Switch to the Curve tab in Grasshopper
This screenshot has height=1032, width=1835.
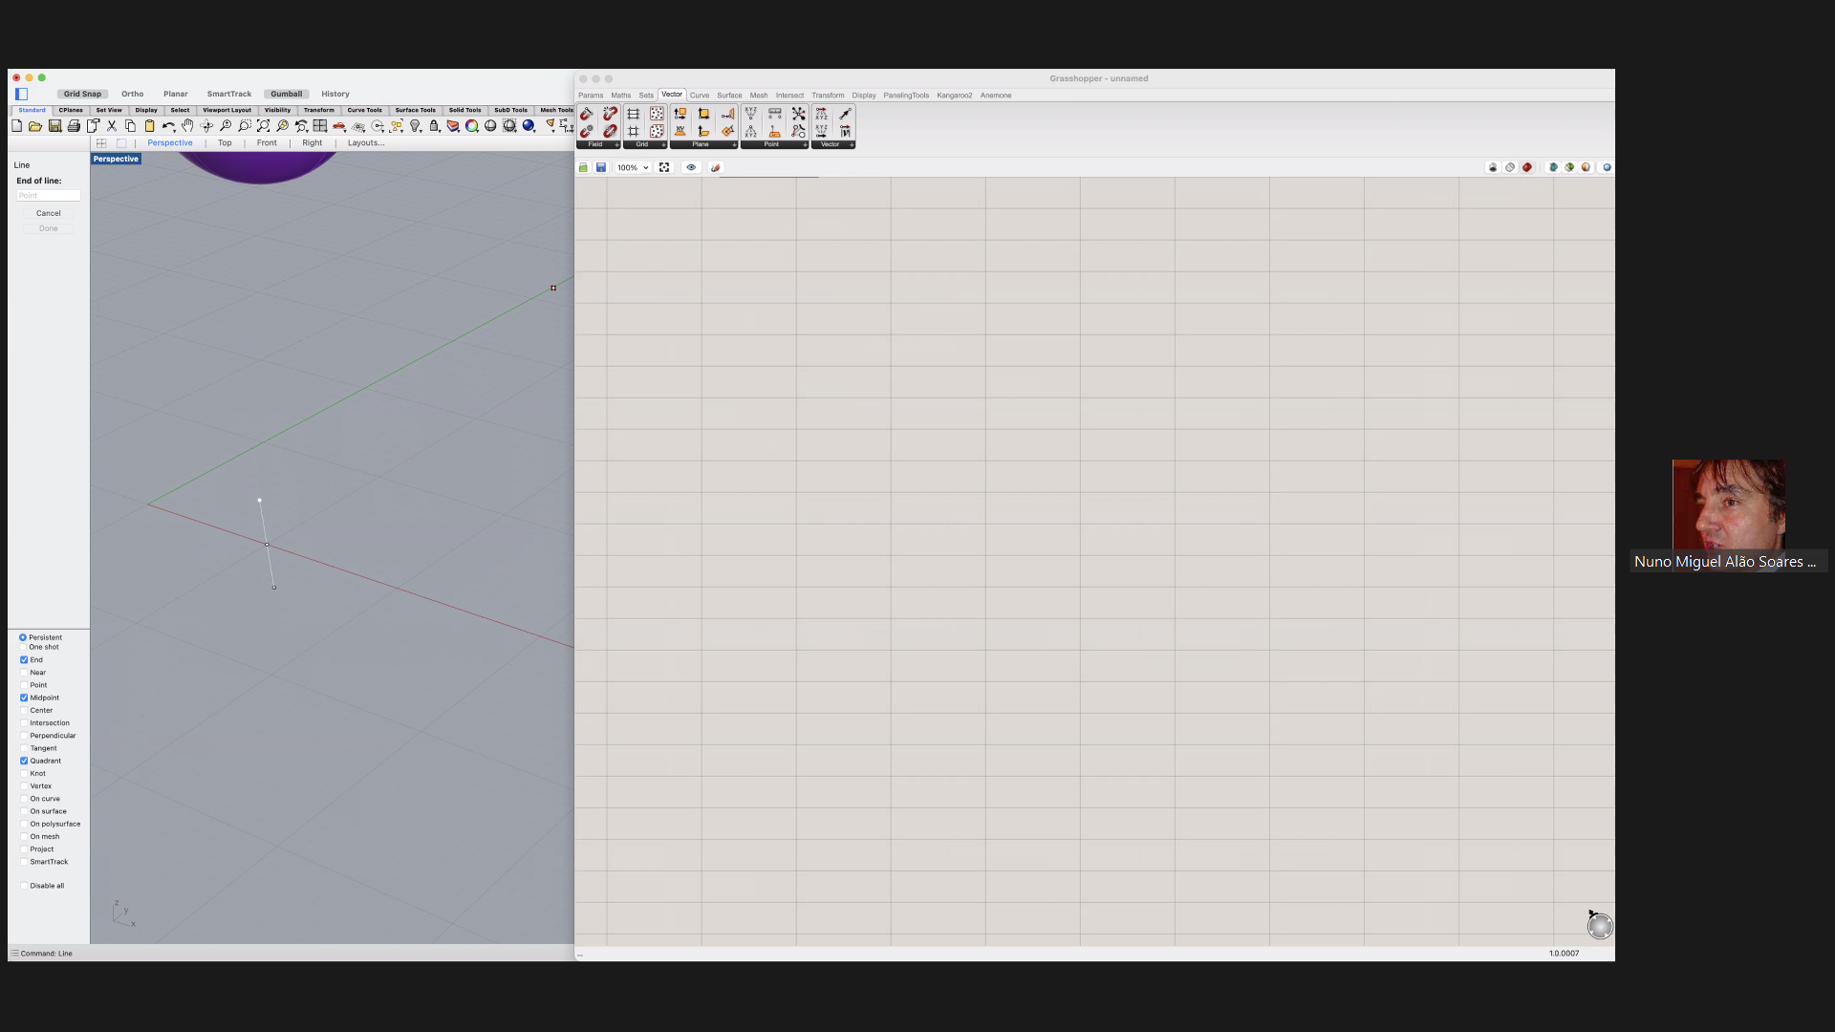(700, 96)
